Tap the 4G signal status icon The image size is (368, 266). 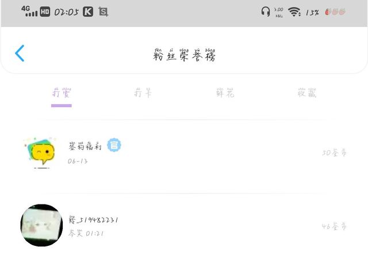(x=29, y=12)
